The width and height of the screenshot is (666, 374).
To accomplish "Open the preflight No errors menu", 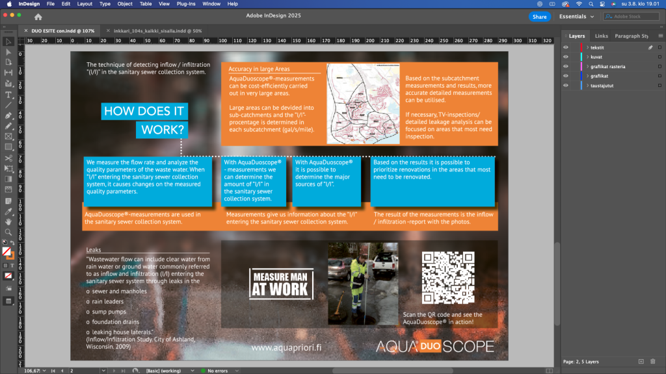I will (x=237, y=371).
